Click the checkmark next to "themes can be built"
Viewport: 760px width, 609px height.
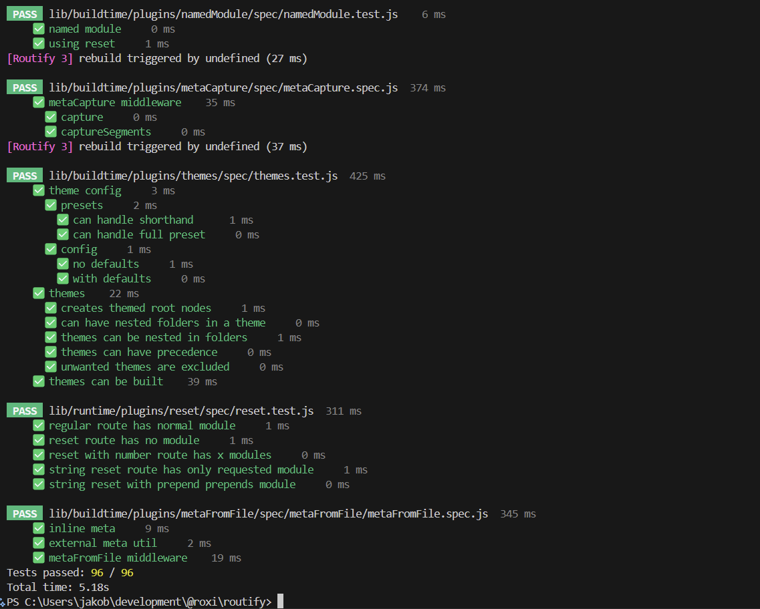[x=39, y=381]
